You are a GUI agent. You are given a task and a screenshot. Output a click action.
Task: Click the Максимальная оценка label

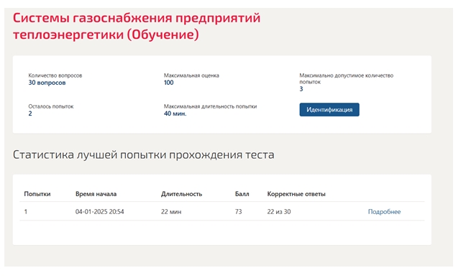pyautogui.click(x=191, y=75)
